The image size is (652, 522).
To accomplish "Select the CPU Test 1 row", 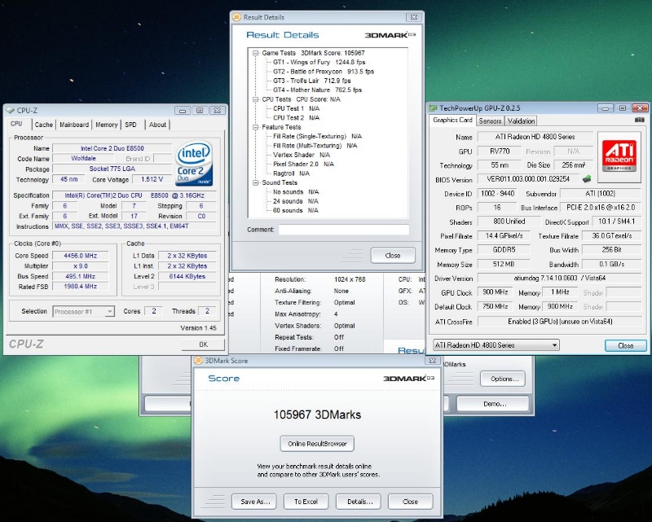I will click(296, 108).
